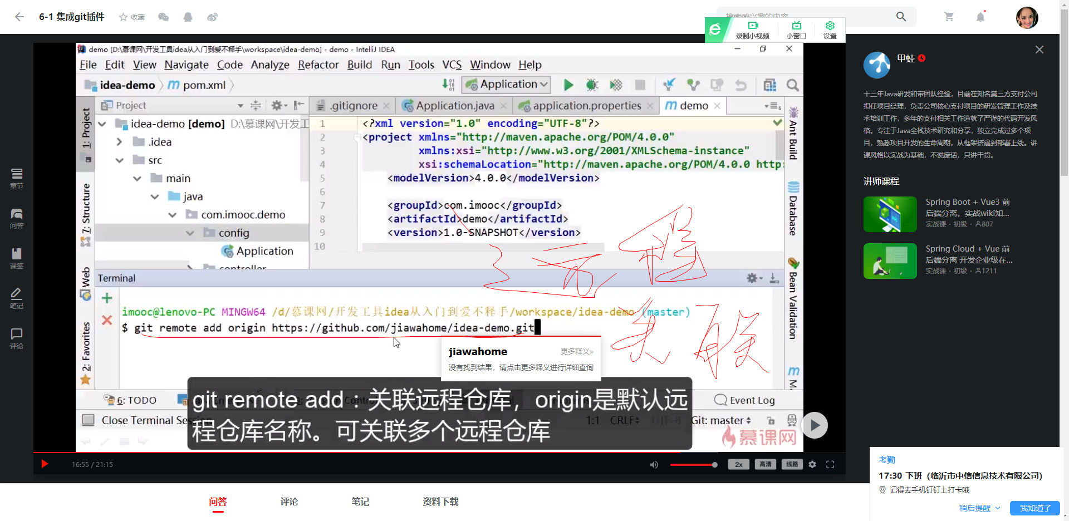Screen dimensions: 1069x521
Task: Click video player settings gear
Action: [x=812, y=464]
